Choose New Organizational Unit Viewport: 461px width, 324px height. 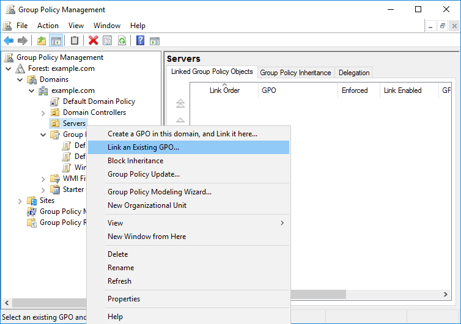tap(188, 205)
